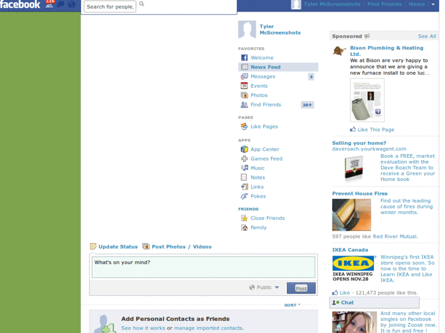Click the Find Friends 20+ badge
445x333 pixels.
pos(307,105)
